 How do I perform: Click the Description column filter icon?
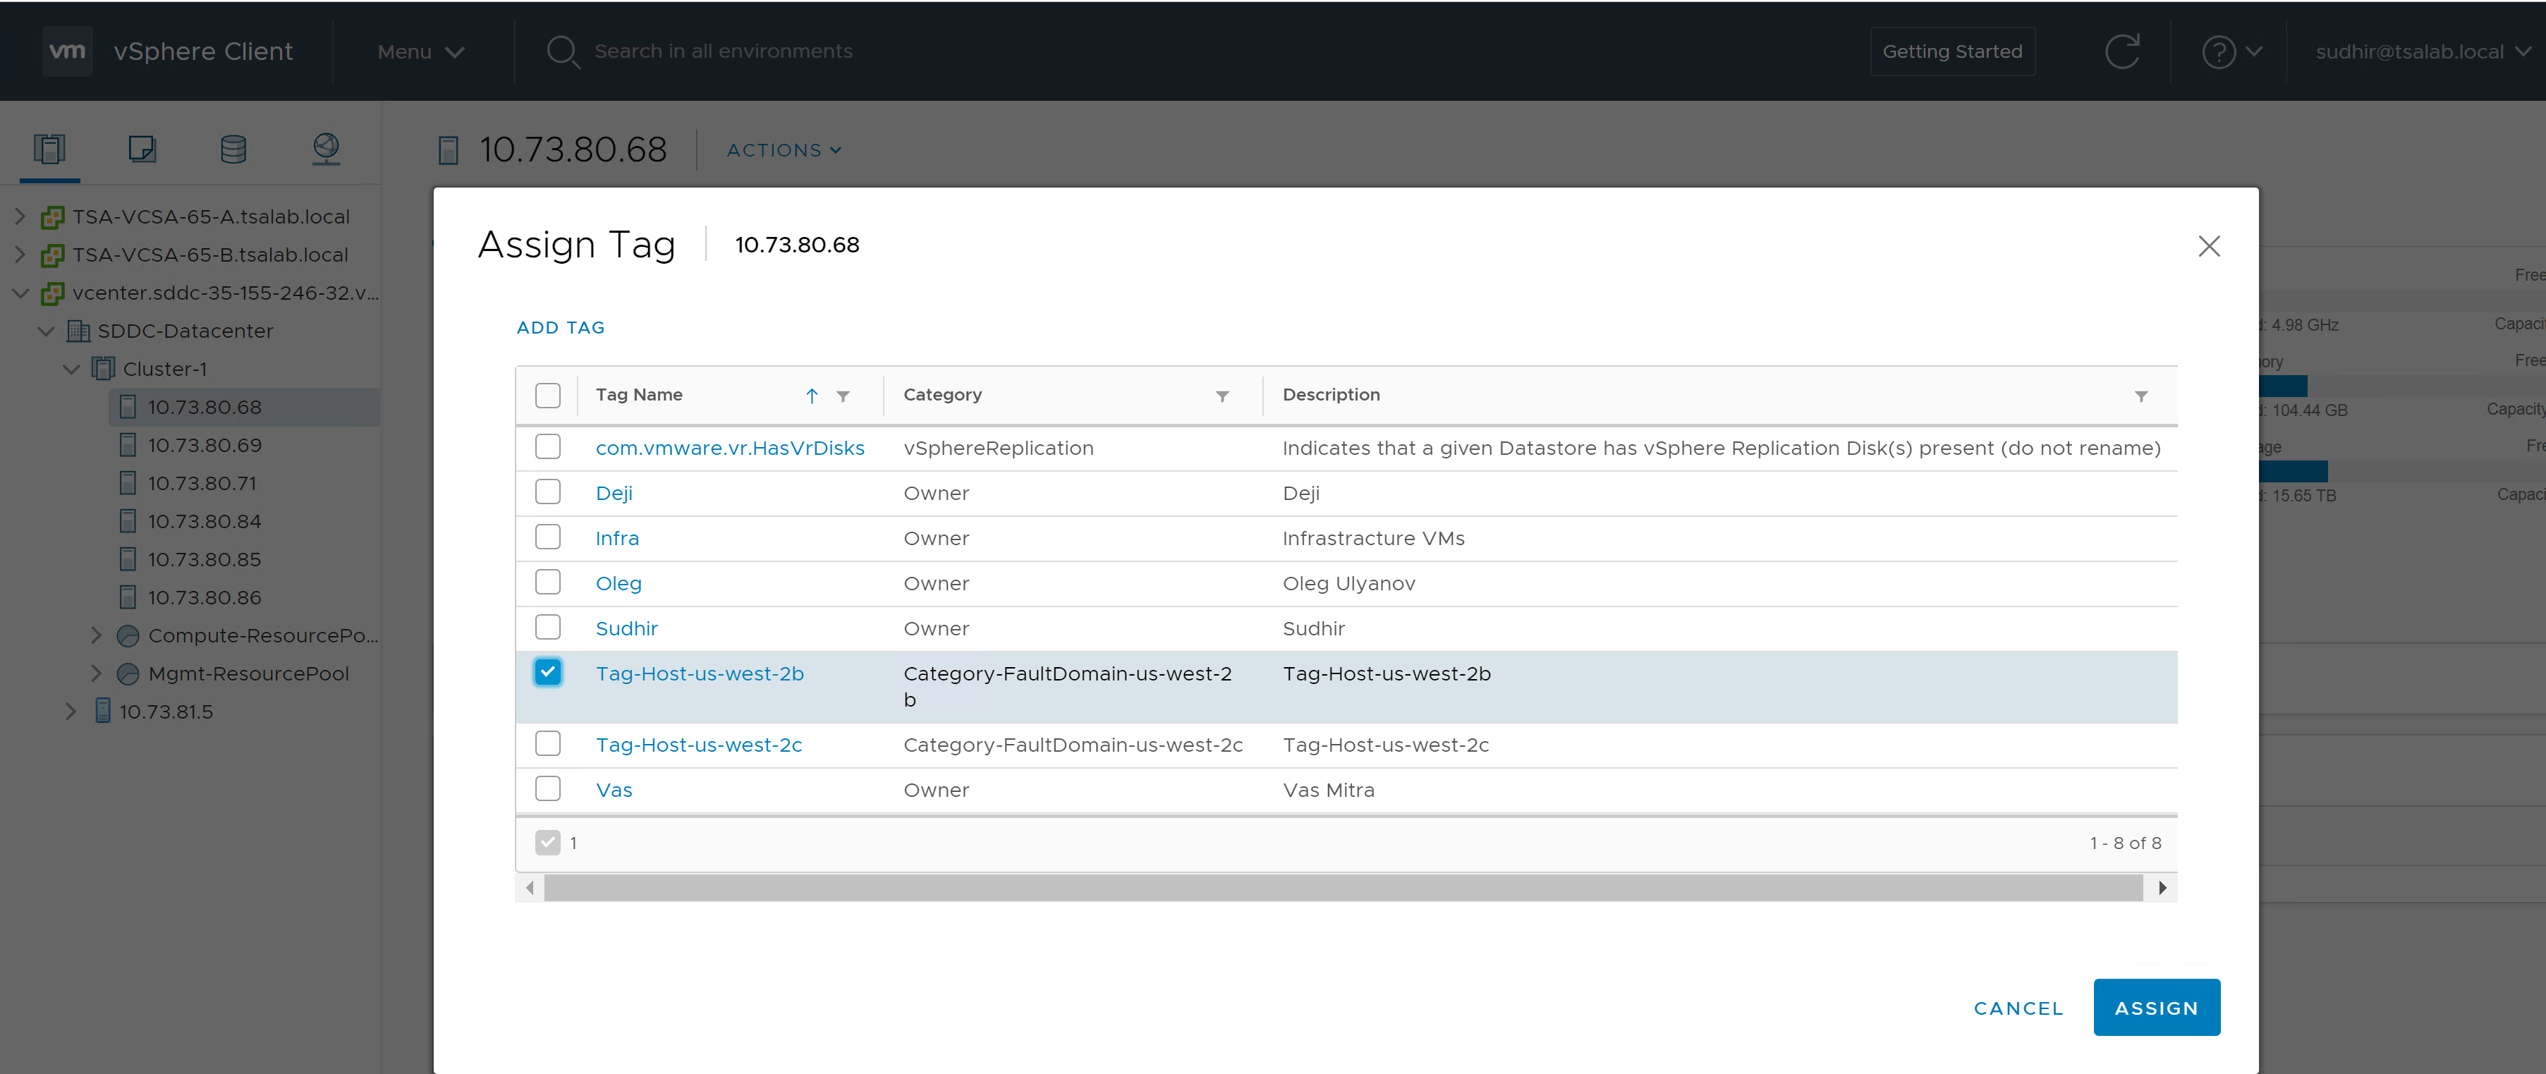pyautogui.click(x=2140, y=396)
